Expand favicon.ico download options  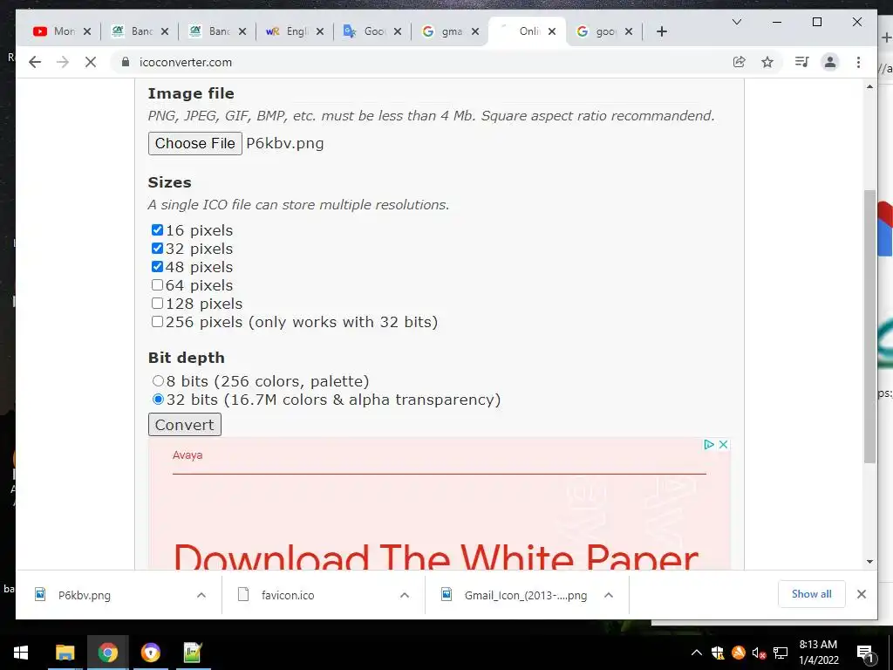coord(405,595)
